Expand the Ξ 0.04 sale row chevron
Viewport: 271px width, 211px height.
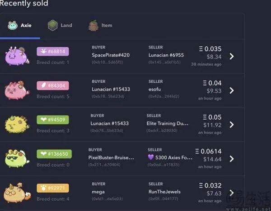coord(232,90)
